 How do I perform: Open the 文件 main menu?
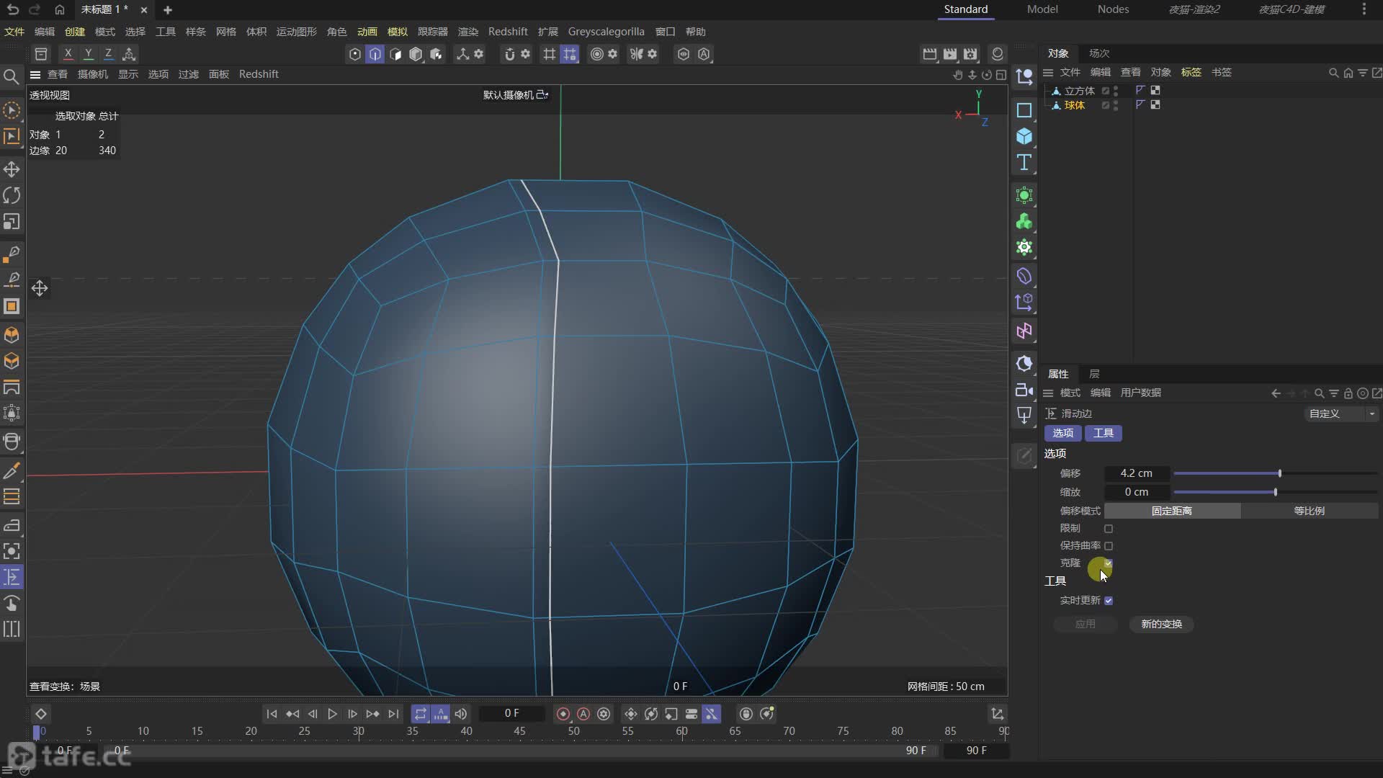(x=14, y=32)
